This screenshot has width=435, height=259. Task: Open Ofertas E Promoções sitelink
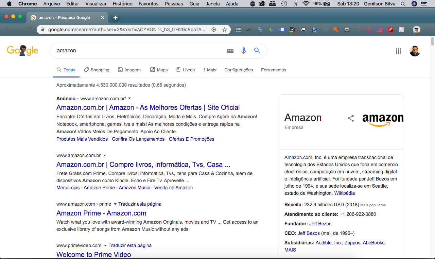[192, 139]
